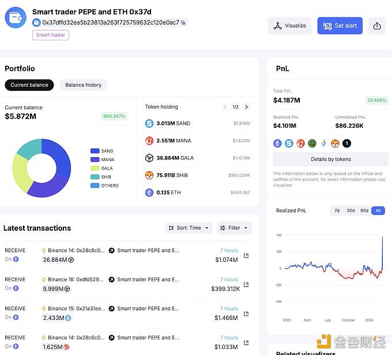Click the GALA token icon in holdings

(149, 158)
